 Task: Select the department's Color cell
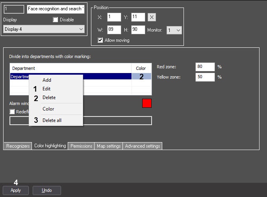141,76
